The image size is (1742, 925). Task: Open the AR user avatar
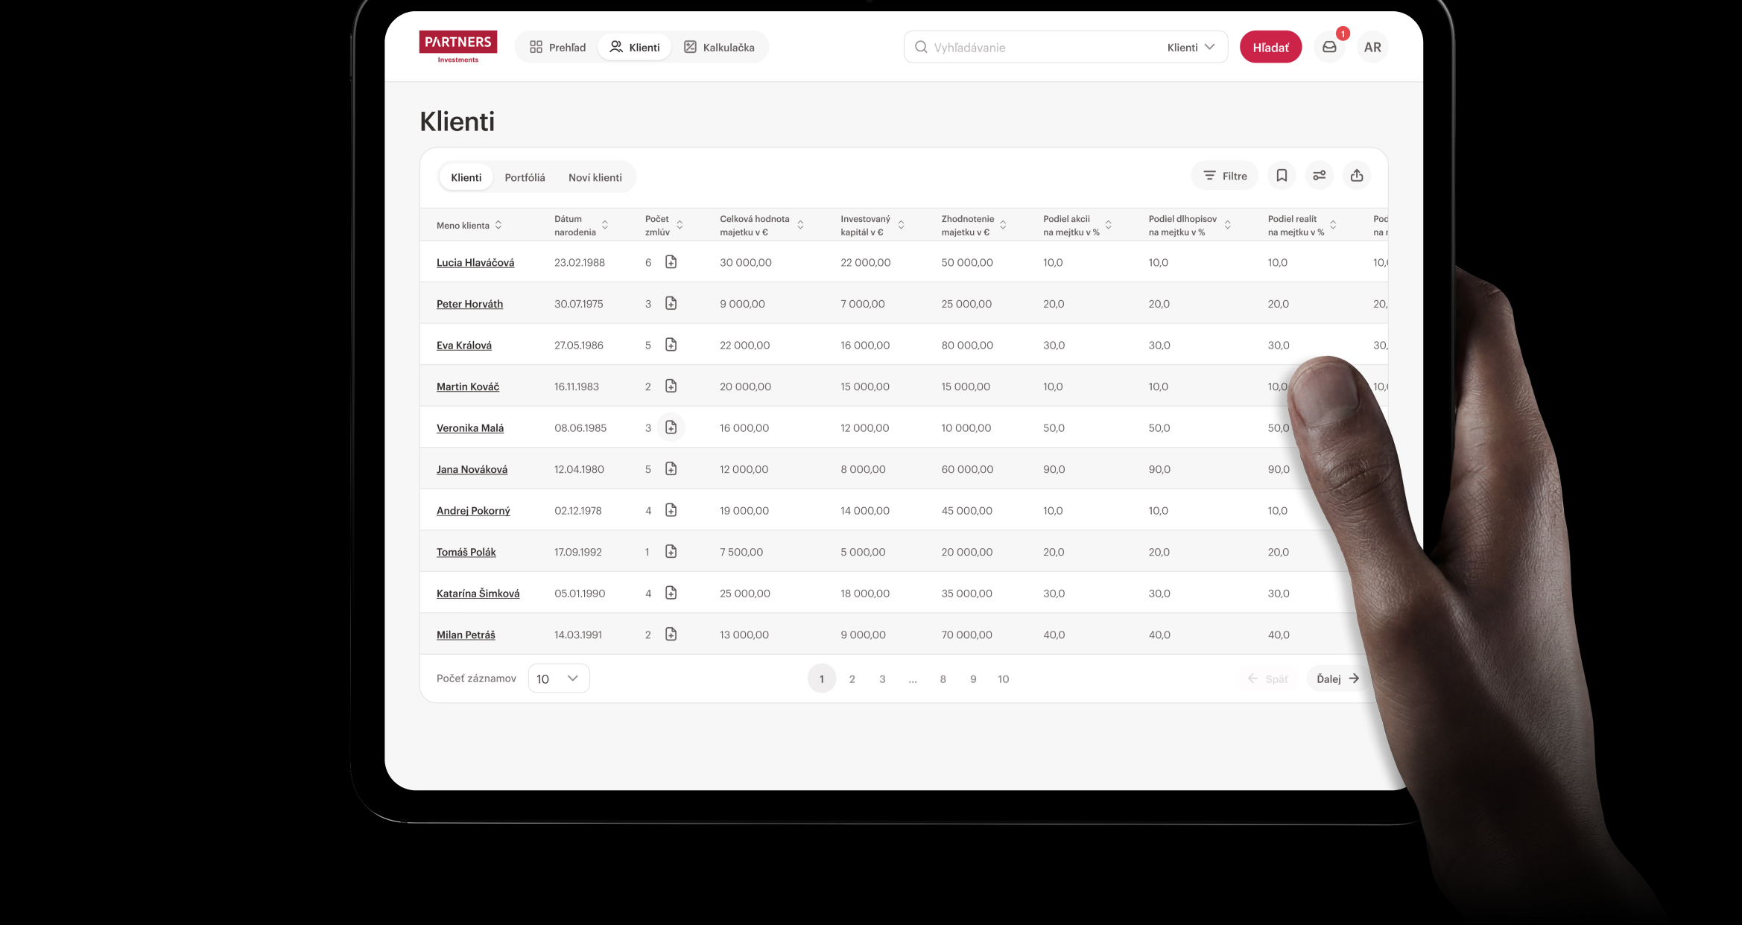click(1372, 47)
